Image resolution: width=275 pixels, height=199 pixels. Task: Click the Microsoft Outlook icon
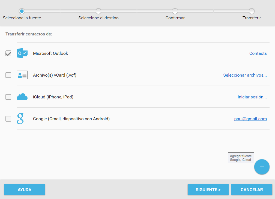22,53
